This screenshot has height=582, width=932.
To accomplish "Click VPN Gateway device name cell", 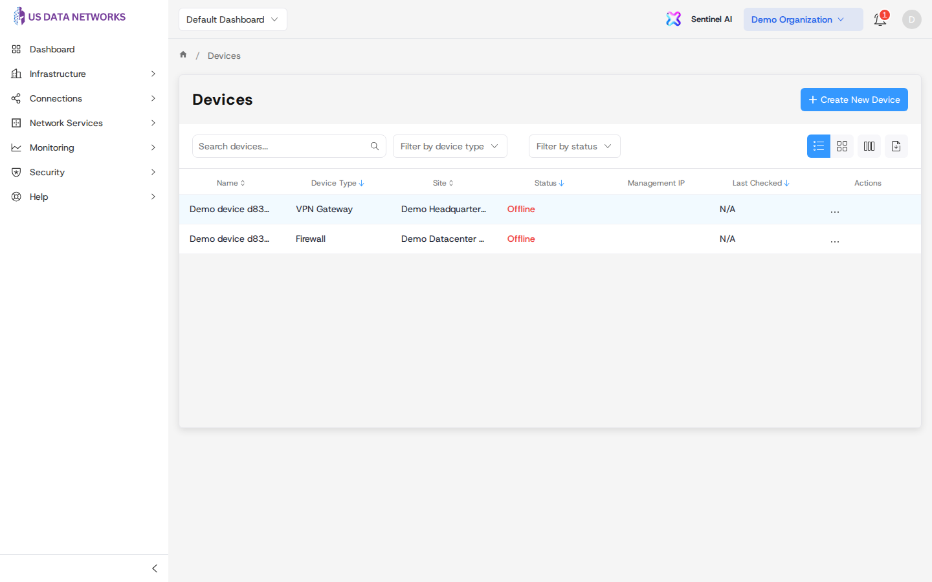I will pos(229,209).
